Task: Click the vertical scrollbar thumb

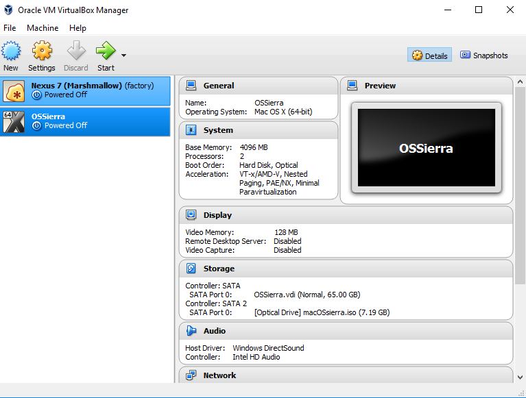Action: (x=520, y=185)
